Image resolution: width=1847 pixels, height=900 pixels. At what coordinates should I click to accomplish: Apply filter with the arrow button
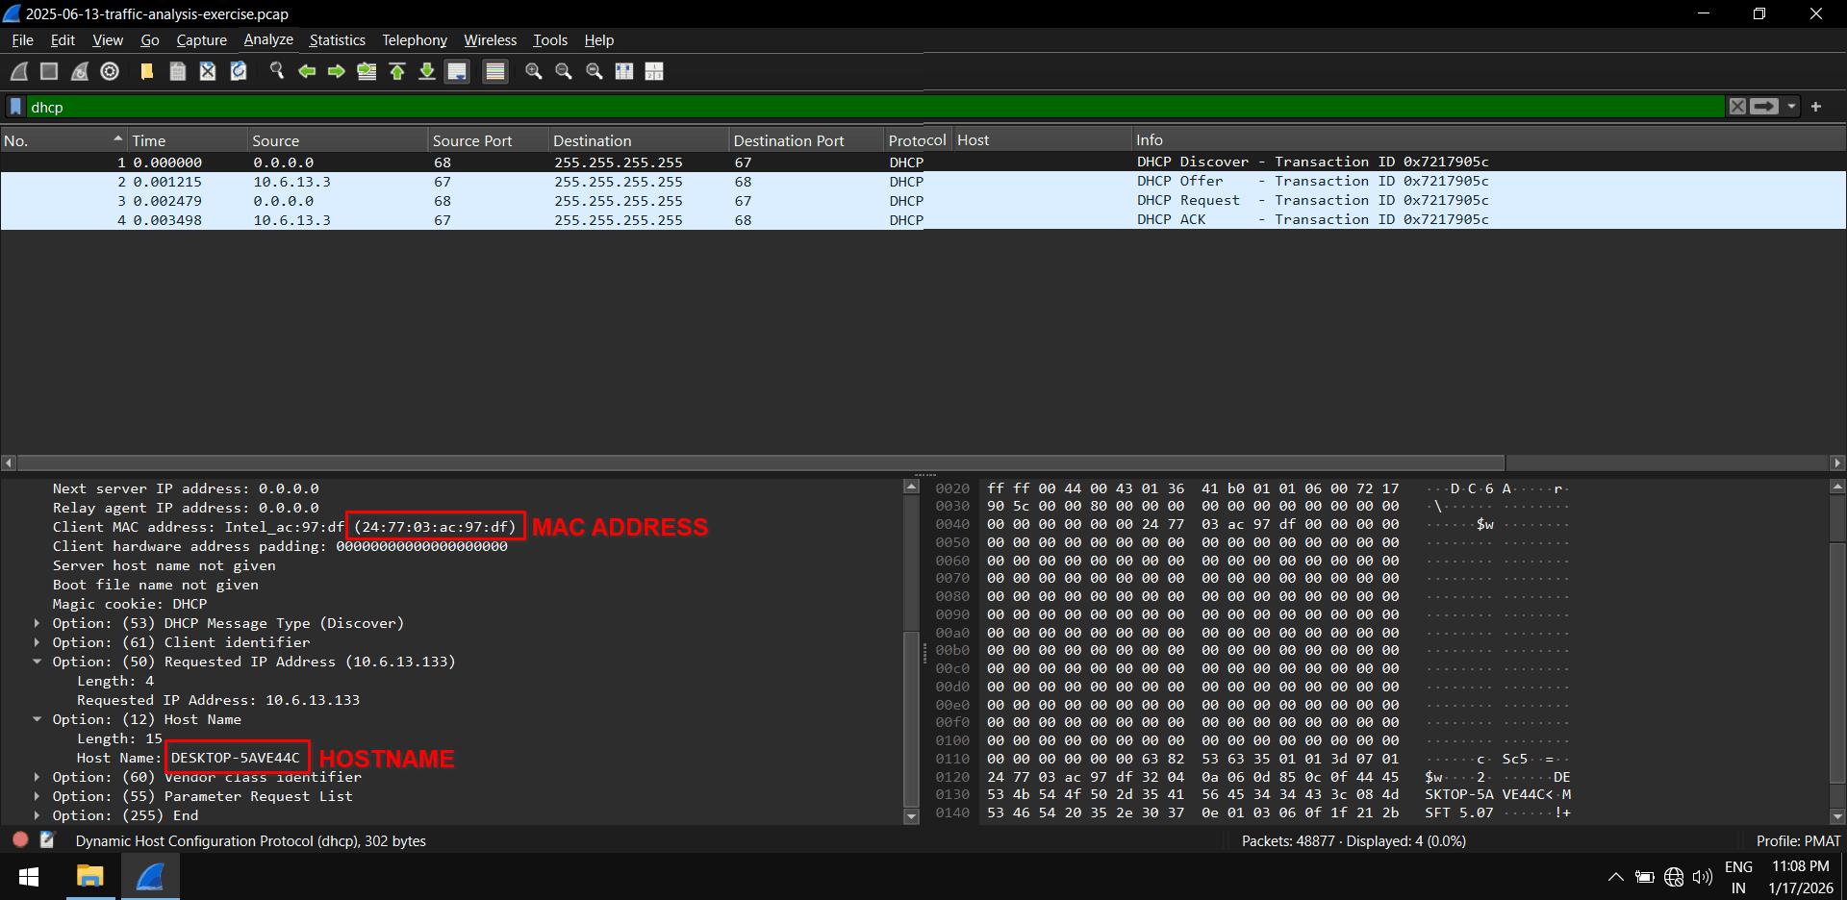pos(1764,106)
